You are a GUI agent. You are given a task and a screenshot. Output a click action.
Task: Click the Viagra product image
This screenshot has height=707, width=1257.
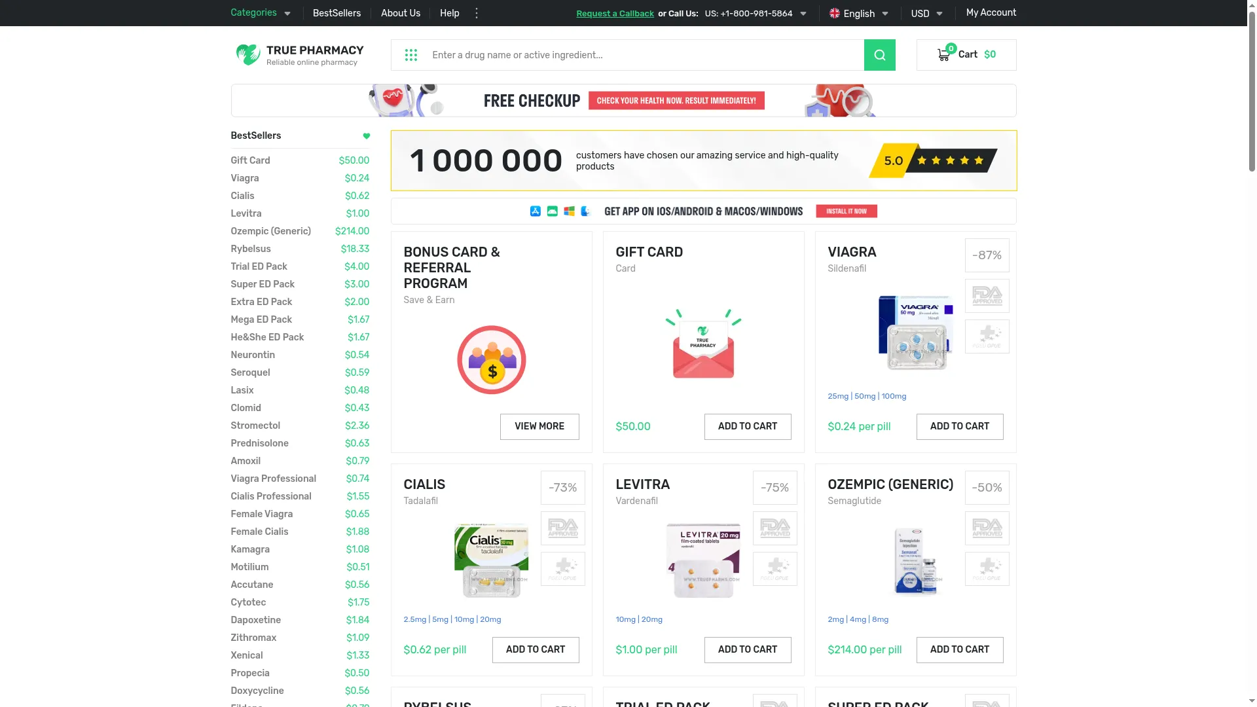click(x=915, y=333)
